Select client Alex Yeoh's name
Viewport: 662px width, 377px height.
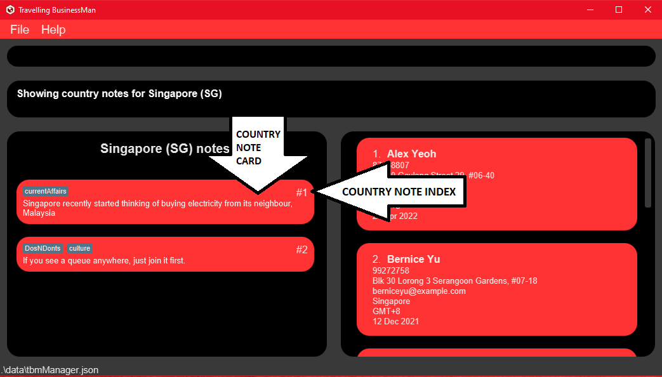(411, 154)
